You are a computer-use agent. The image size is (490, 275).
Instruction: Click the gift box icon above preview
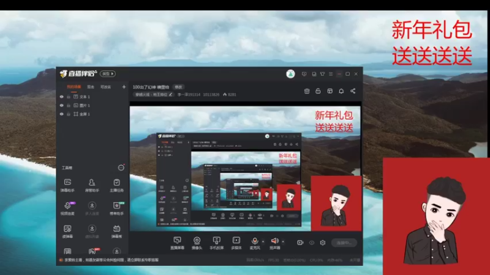click(x=307, y=91)
